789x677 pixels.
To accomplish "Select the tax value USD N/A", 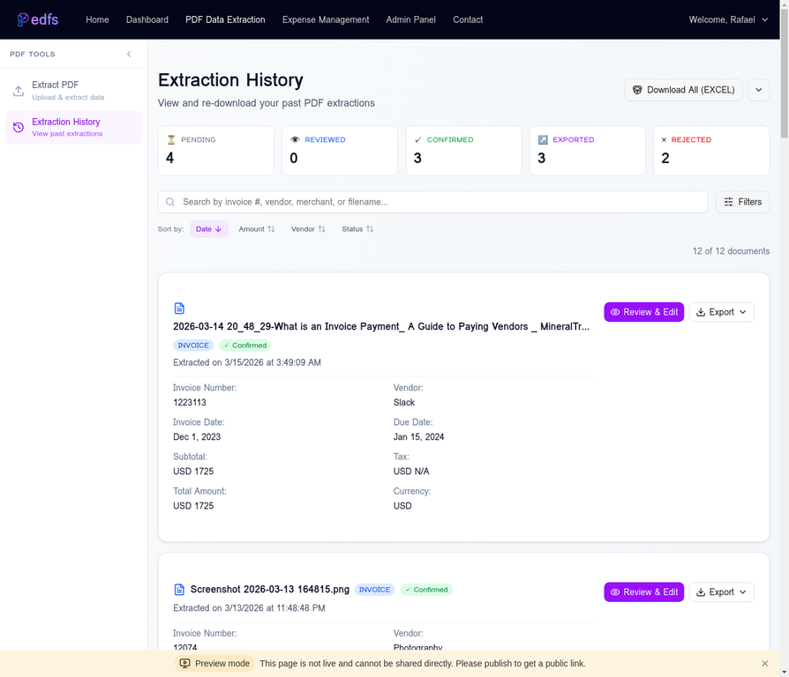I will pos(411,472).
